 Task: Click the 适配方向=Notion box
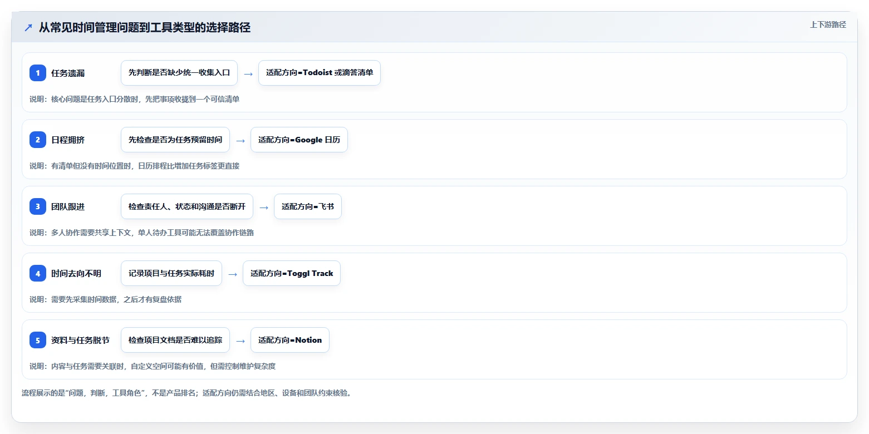[290, 340]
